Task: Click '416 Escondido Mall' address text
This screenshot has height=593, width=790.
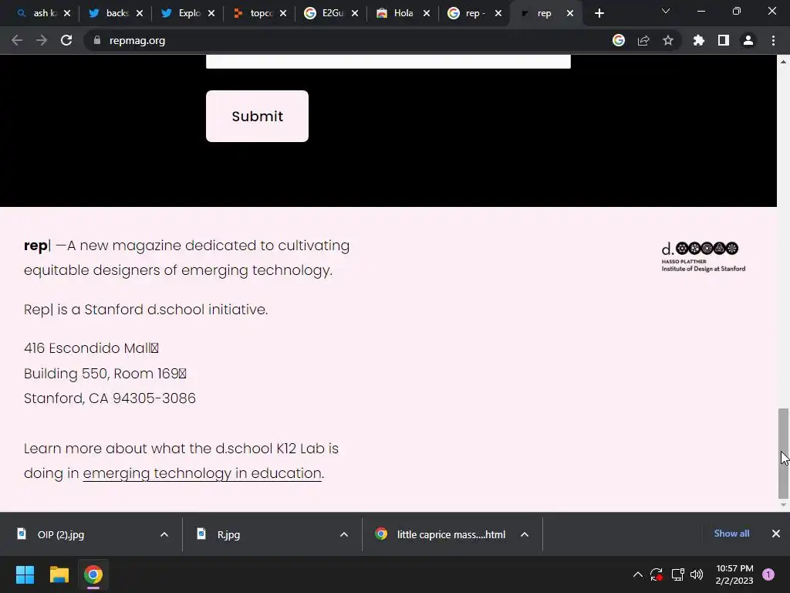Action: click(91, 348)
